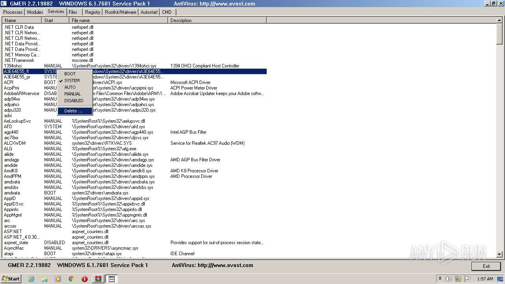Open the network status tray icon
The height and width of the screenshot is (284, 505).
[x=457, y=279]
